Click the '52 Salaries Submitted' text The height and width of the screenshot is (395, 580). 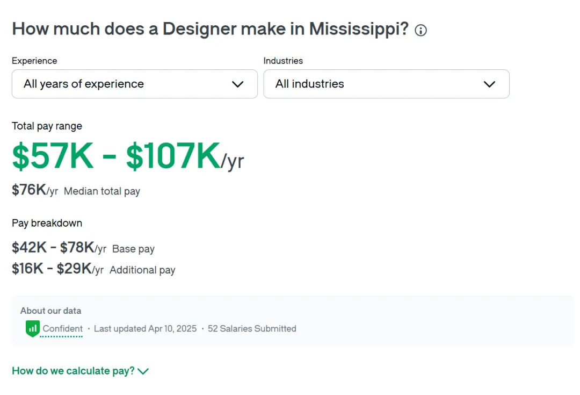(x=252, y=328)
